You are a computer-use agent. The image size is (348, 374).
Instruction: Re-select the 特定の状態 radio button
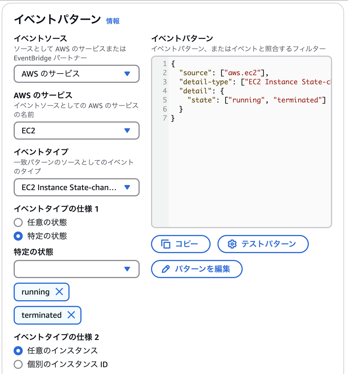pyautogui.click(x=18, y=236)
